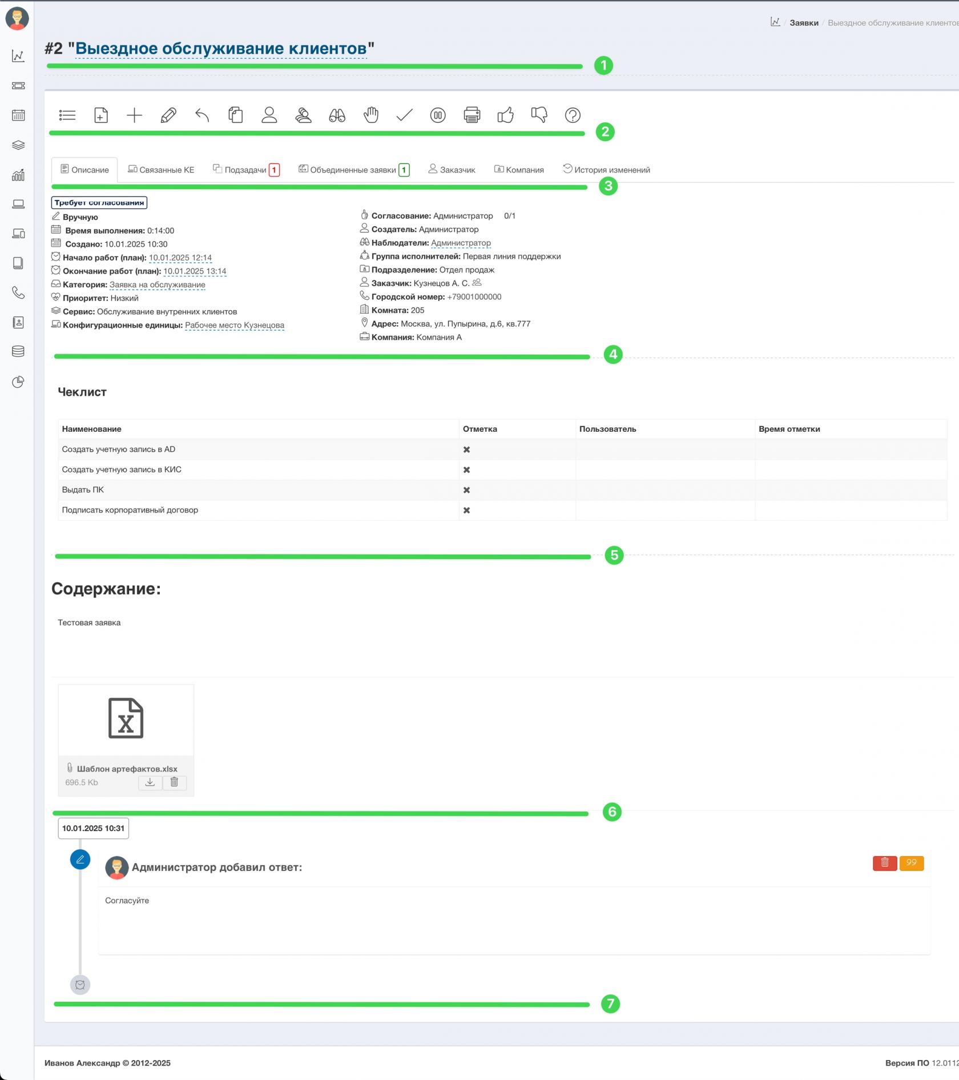Click the orange quote button on reply
The width and height of the screenshot is (959, 1080).
coord(911,863)
